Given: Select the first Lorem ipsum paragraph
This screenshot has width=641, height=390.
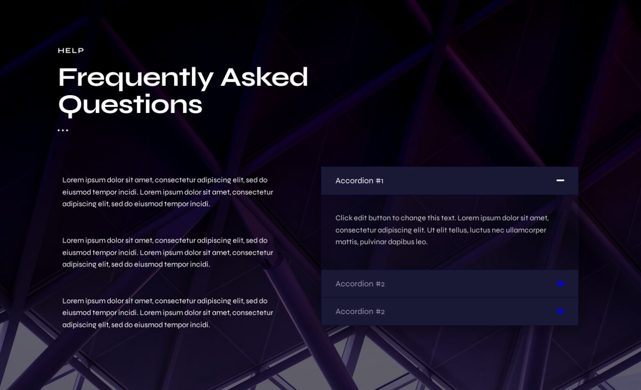Looking at the screenshot, I should [168, 192].
